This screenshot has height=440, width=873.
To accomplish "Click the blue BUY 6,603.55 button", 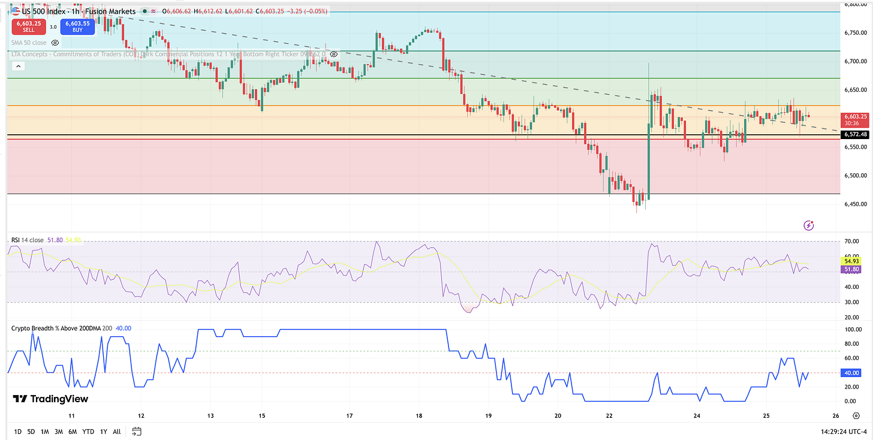I will (x=76, y=26).
